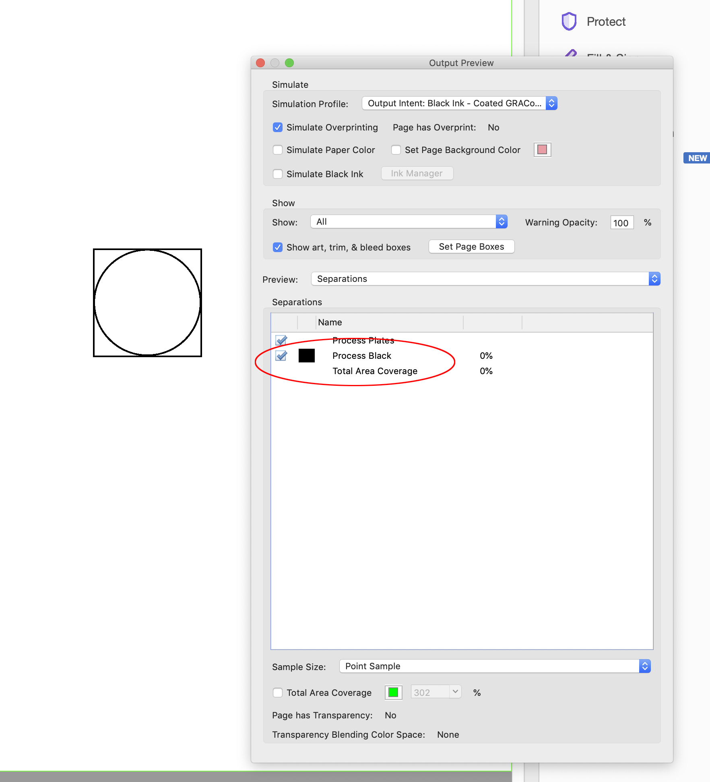Screen dimensions: 710x782
Task: Disable Simulate Overprinting
Action: click(278, 127)
